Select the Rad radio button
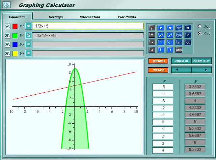Viewport: 216px width, 160px height. click(199, 33)
